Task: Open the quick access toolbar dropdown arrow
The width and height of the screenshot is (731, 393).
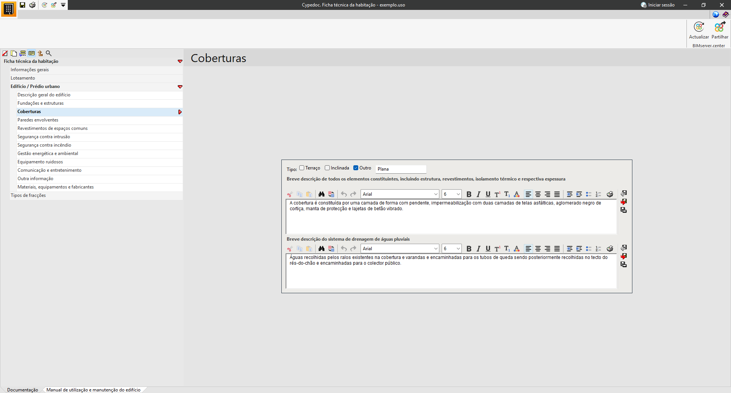Action: click(63, 5)
